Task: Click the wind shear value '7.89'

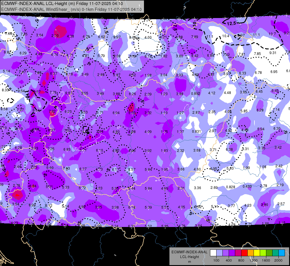Action: point(195,37)
